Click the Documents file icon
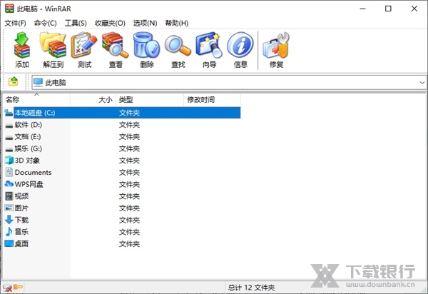 click(9, 172)
